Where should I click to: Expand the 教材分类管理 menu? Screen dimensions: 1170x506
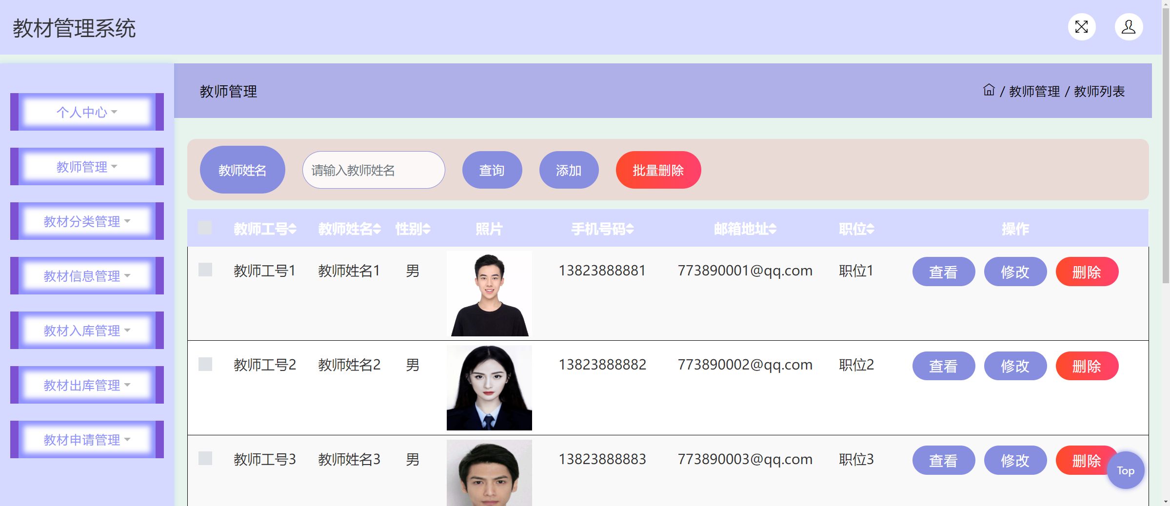86,221
